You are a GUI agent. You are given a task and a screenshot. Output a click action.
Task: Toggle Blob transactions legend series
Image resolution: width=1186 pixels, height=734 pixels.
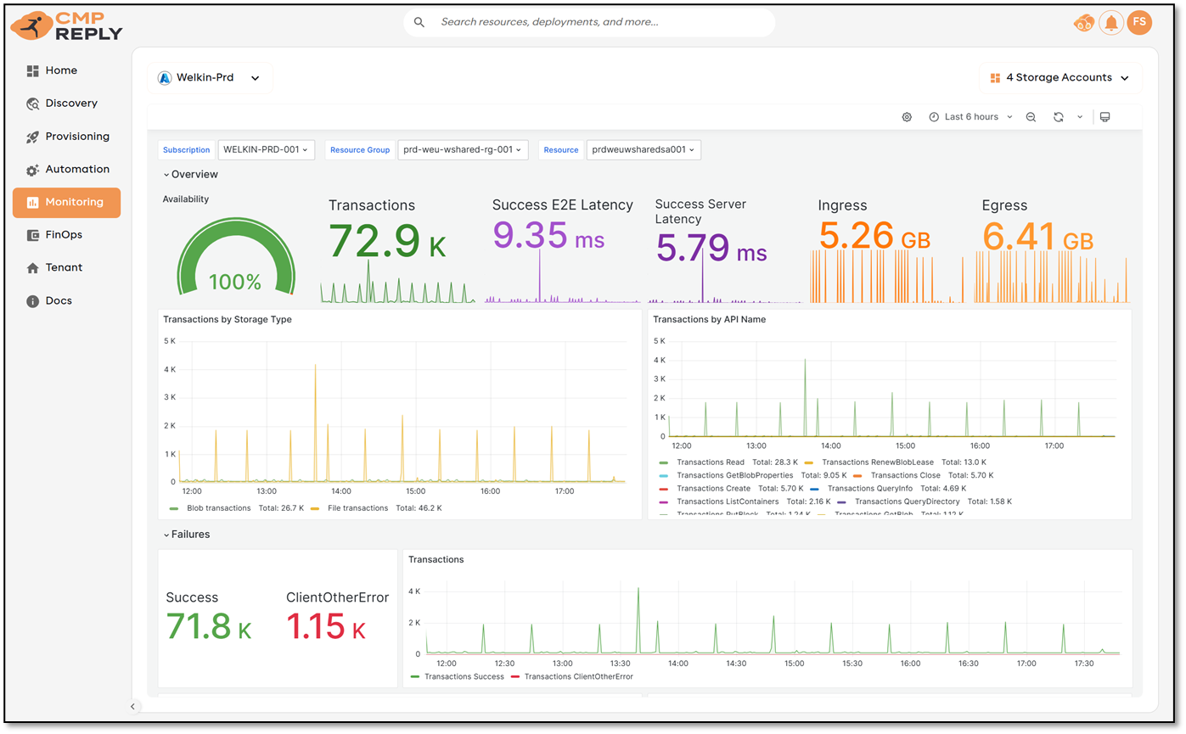[218, 508]
